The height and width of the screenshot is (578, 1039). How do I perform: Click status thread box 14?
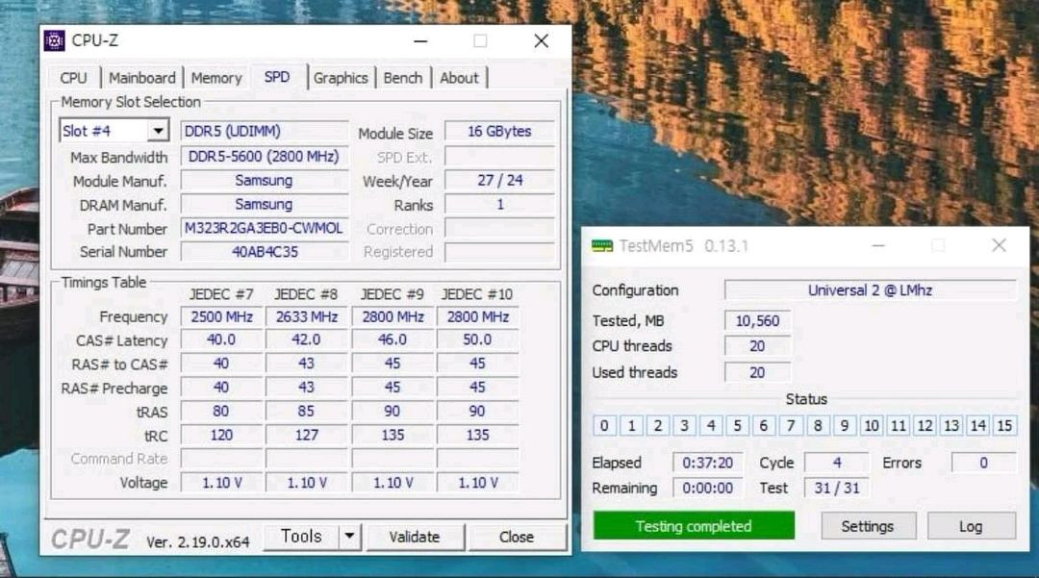tap(978, 426)
